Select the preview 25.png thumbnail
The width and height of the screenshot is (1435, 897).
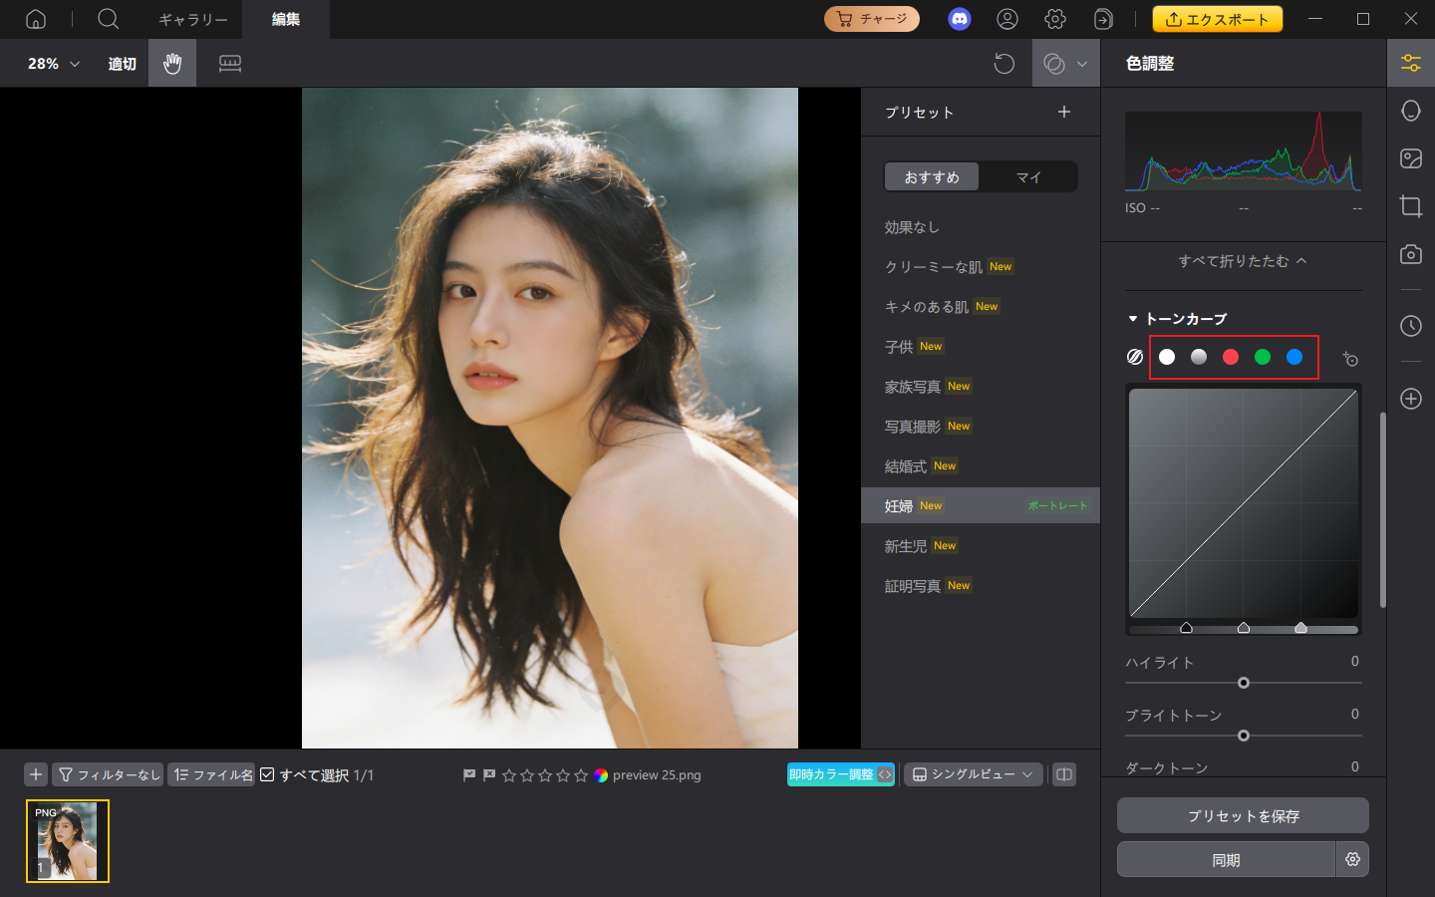pos(68,841)
